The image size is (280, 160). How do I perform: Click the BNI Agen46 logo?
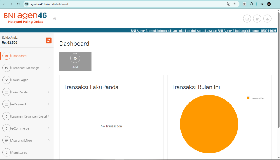(x=25, y=18)
